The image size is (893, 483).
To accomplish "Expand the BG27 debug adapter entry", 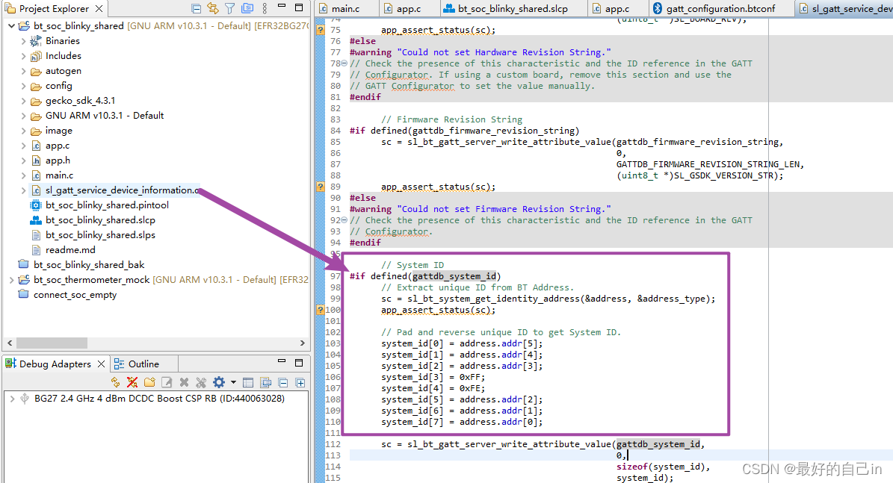I will click(x=12, y=399).
